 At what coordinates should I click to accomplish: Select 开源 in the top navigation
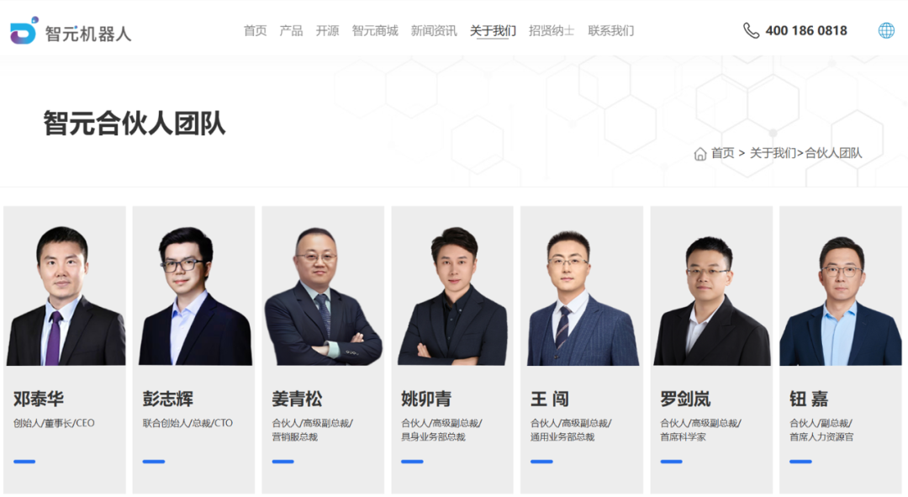tap(326, 31)
